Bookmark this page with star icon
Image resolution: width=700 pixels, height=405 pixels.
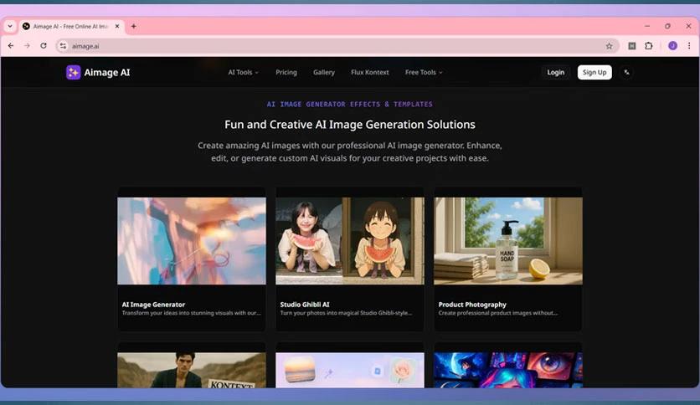click(609, 46)
